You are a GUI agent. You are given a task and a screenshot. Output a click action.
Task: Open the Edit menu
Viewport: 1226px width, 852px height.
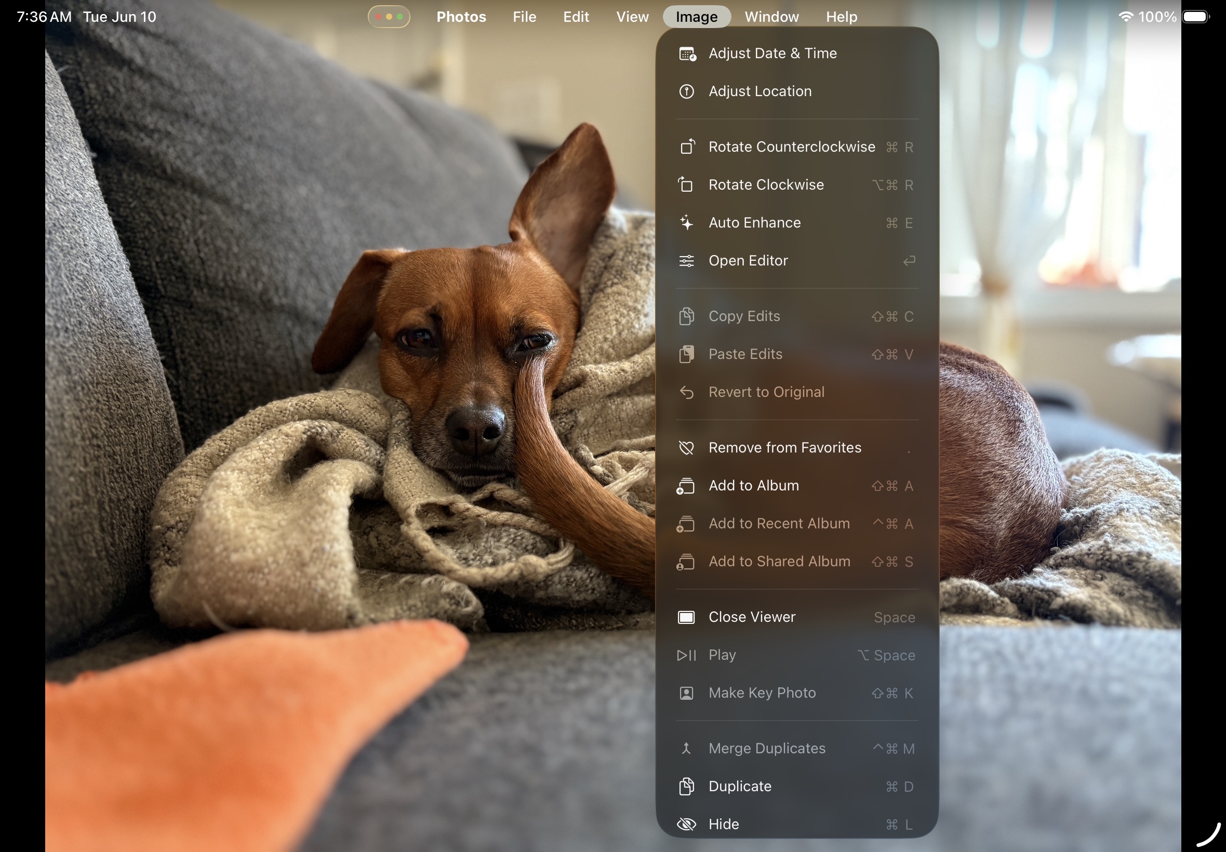point(576,17)
